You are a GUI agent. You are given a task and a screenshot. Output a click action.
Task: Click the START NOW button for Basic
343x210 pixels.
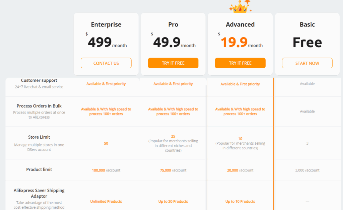click(307, 63)
